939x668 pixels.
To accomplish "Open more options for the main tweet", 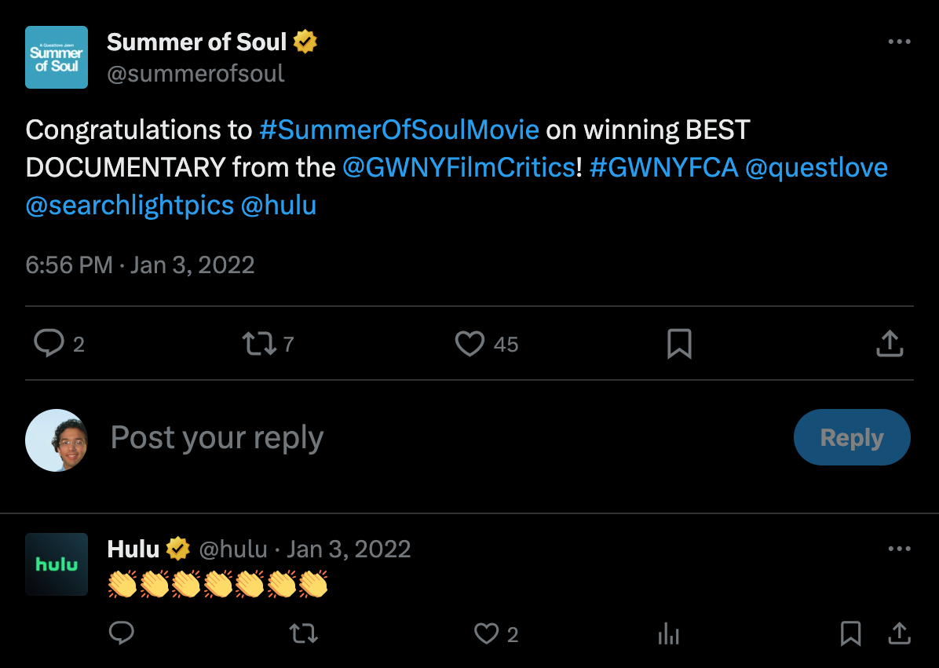I will [x=899, y=42].
